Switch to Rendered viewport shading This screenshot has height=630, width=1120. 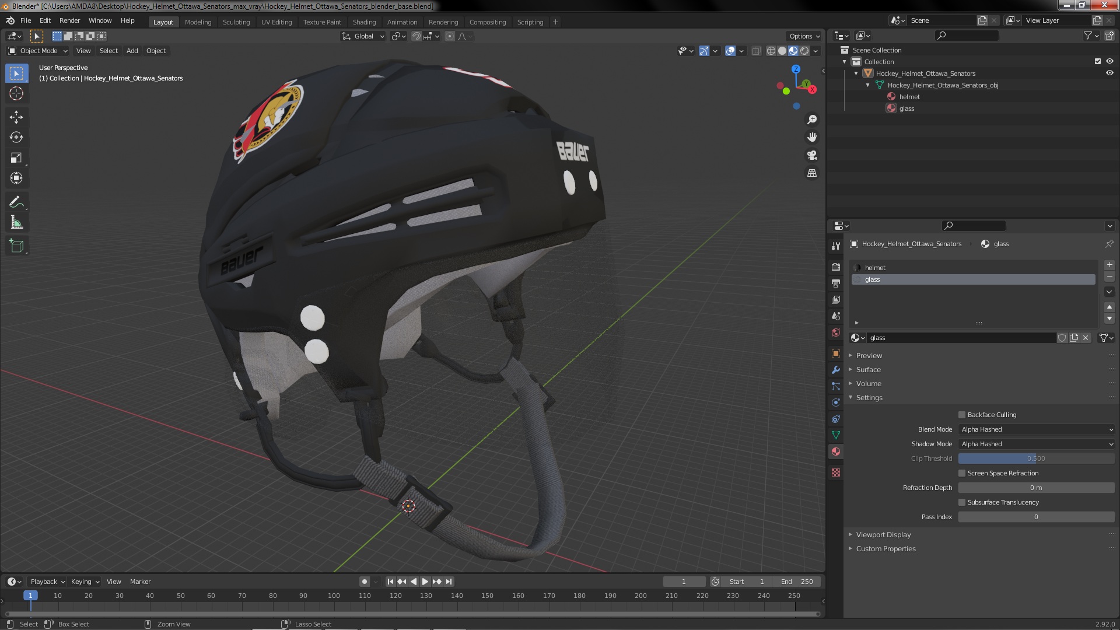tap(804, 51)
